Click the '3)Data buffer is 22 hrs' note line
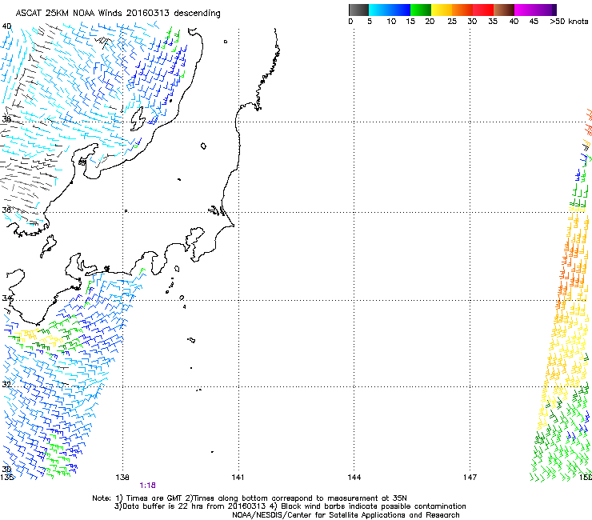This screenshot has height=520, width=592. coord(290,506)
